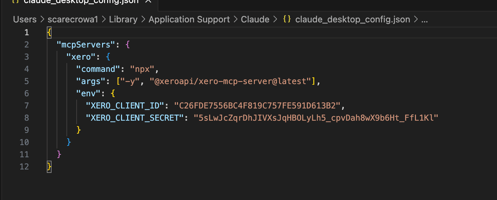497x200 pixels.
Task: Click the Application Support breadcrumb
Action: [x=189, y=20]
